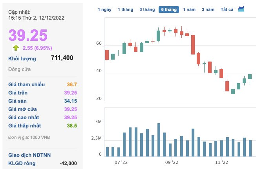Screen dimensions: 256x169
Task: Open the Giá tham chiếu label
Action: coord(26,84)
